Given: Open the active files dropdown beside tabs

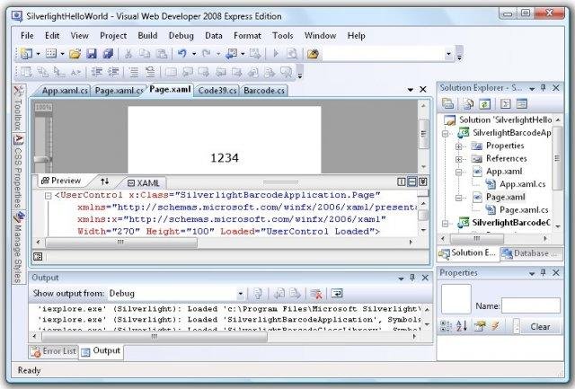Looking at the screenshot, I should 411,90.
